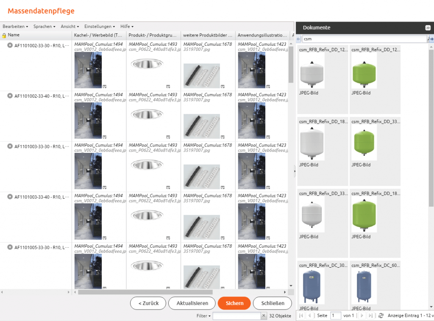
Task: Click the splitter arrow between grid and Dokumente panel
Action: coord(295,171)
